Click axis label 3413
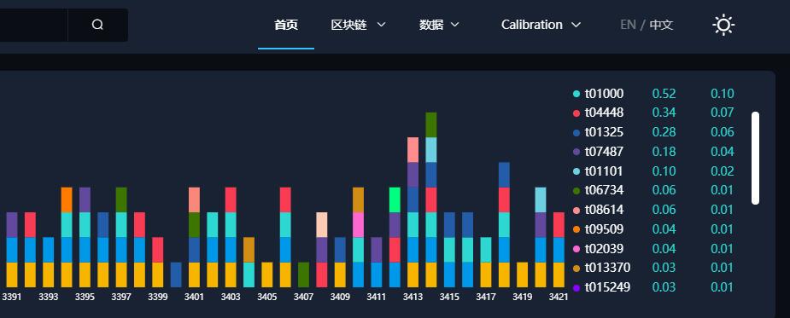Viewport: 790px width, 318px height. coord(413,298)
